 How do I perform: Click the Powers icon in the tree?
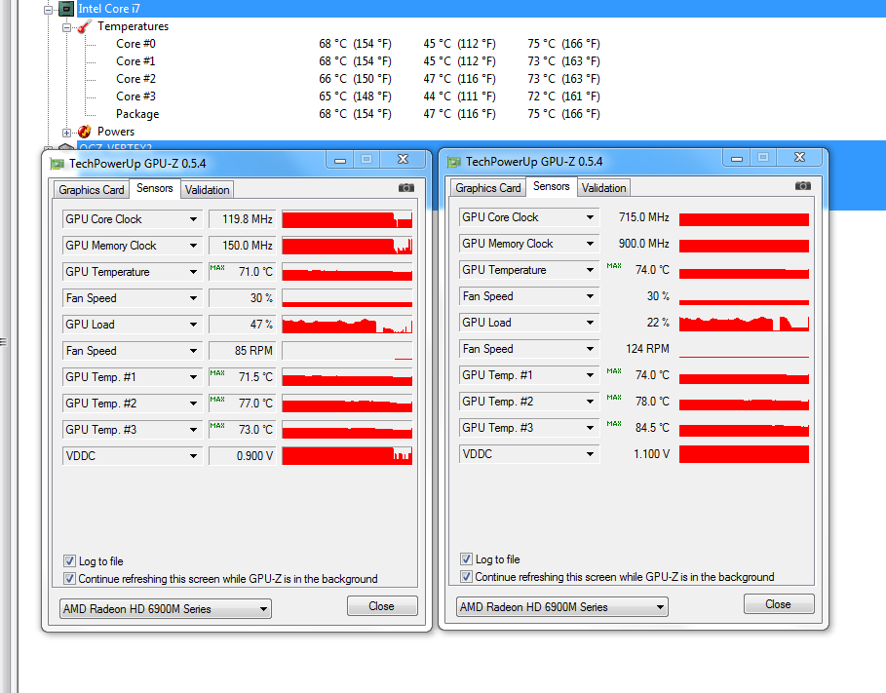84,132
